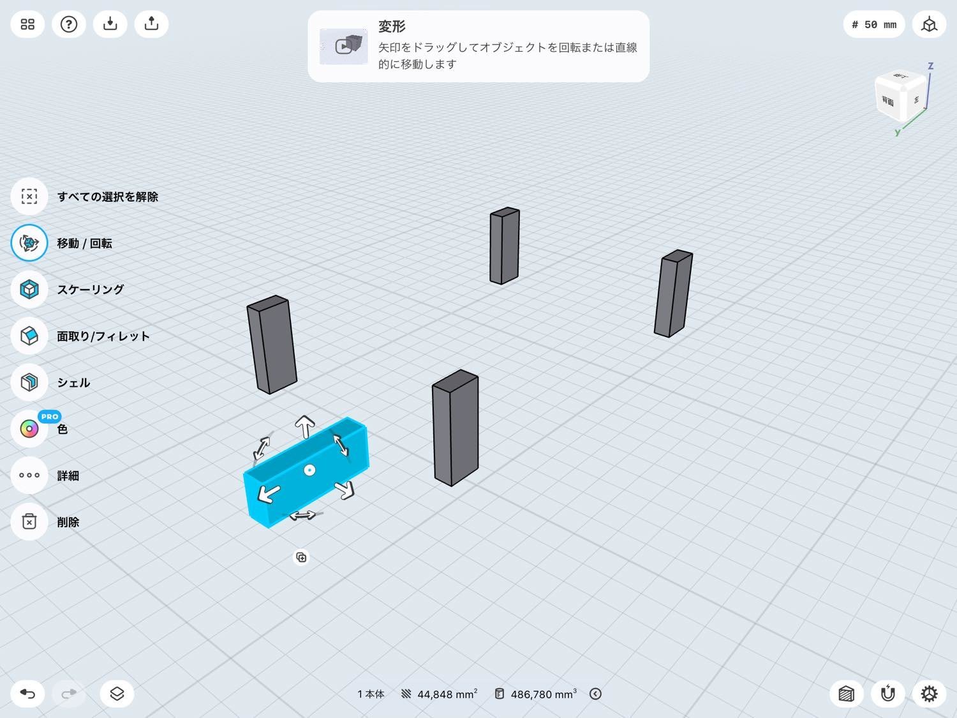The width and height of the screenshot is (957, 718).
Task: Open the 色 color wheel tool
Action: [29, 429]
